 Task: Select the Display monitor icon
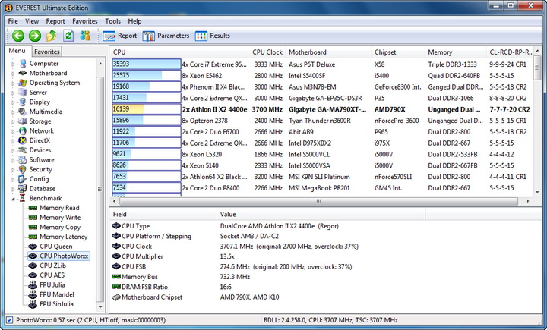[23, 102]
